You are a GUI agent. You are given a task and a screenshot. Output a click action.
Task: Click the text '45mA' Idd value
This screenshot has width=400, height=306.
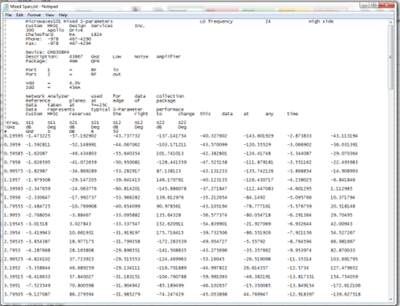[x=75, y=87]
